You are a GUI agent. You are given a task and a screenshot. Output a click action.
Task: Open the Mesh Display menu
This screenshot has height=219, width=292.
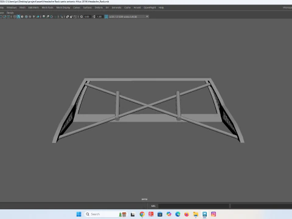coord(63,7)
